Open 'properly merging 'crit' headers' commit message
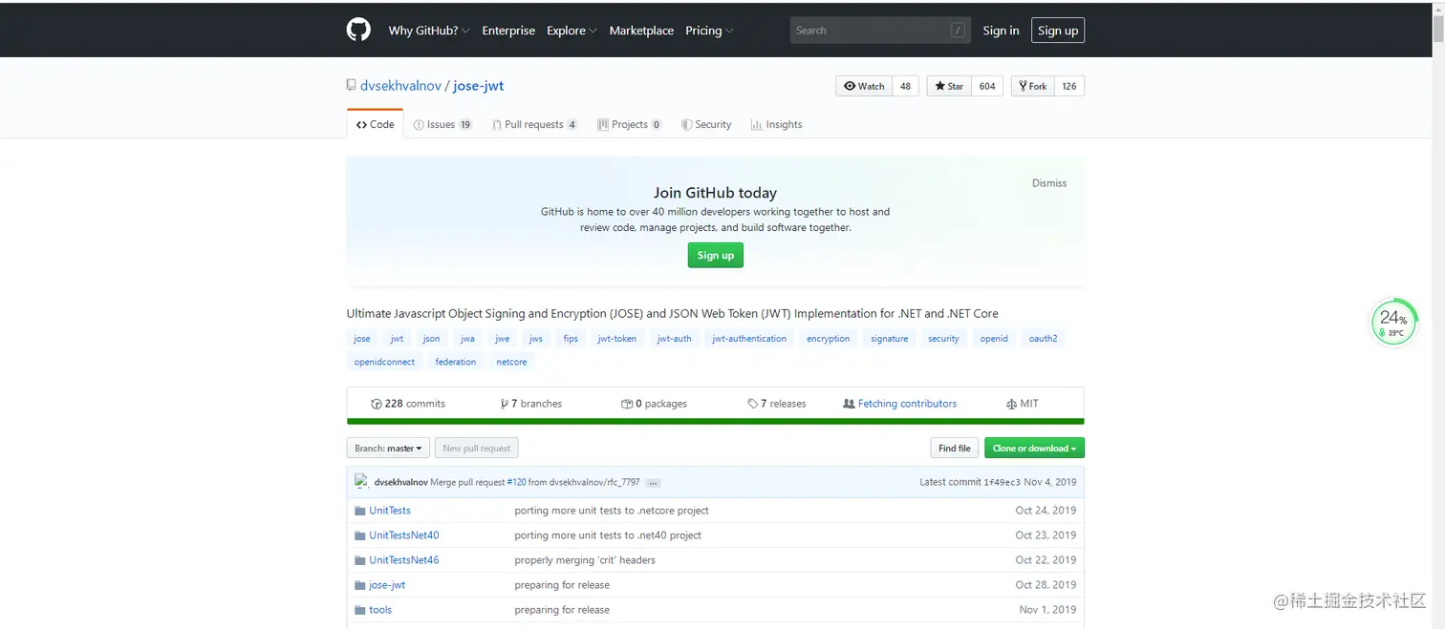Viewport: 1445px width, 629px height. tap(585, 560)
